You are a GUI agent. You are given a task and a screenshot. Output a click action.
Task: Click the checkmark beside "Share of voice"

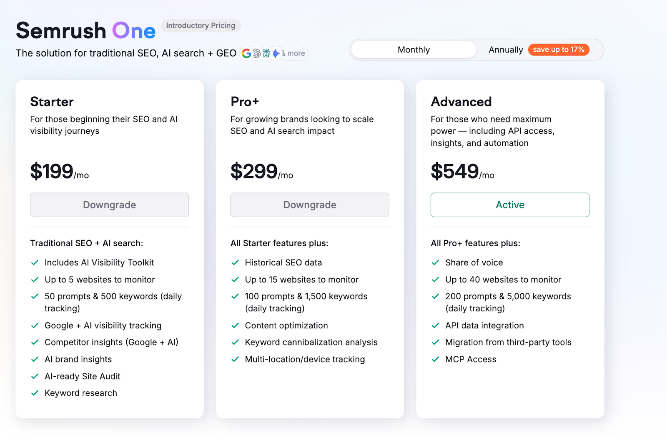click(x=436, y=262)
